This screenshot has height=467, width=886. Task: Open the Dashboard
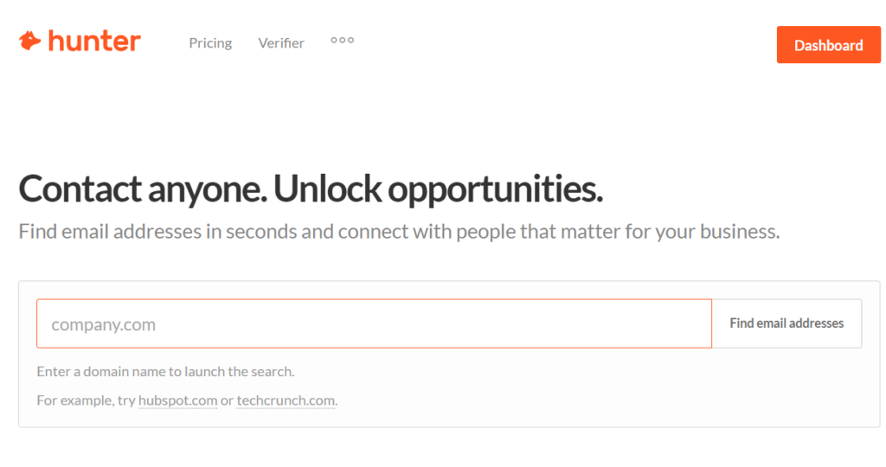coord(828,45)
